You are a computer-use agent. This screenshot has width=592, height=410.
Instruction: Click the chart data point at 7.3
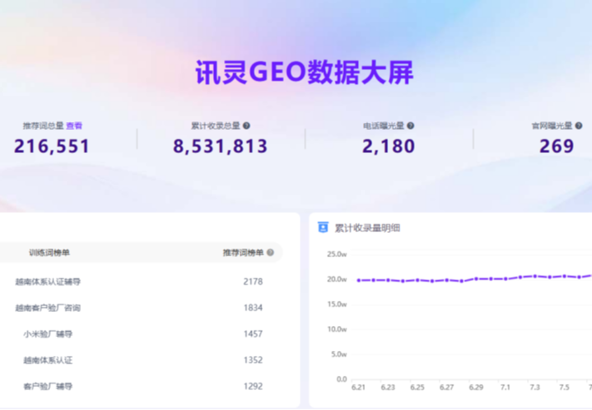[x=535, y=276]
